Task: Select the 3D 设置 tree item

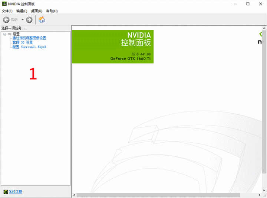Action: (x=14, y=34)
